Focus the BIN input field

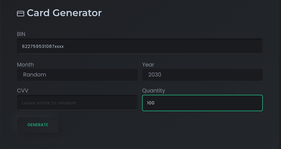point(140,46)
